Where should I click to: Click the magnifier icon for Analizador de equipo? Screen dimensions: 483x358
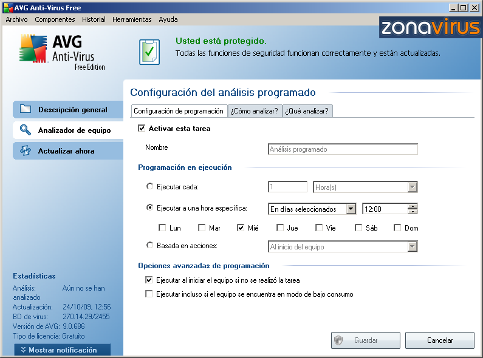[x=25, y=130]
